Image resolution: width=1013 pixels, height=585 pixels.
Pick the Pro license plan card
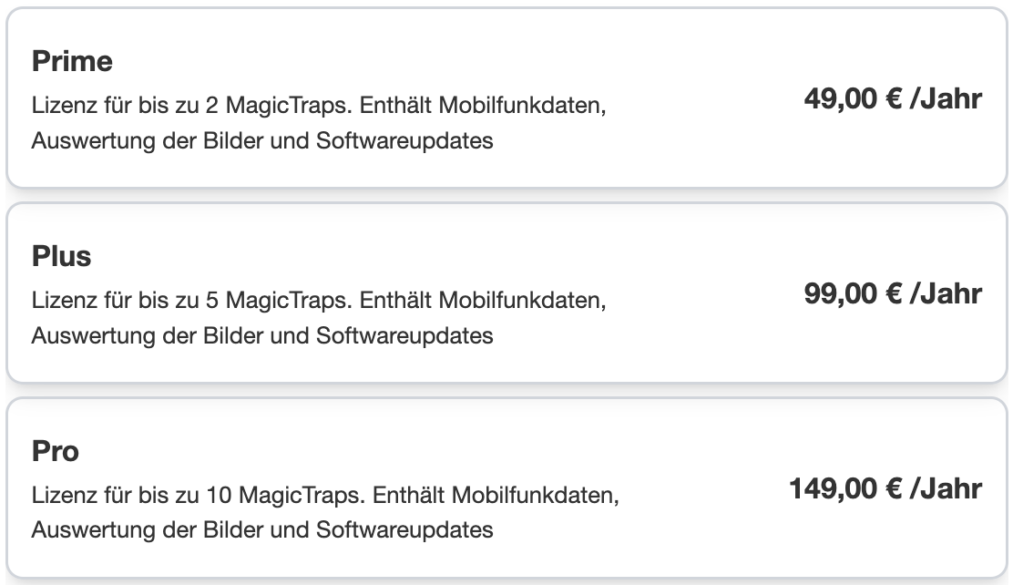(x=506, y=487)
